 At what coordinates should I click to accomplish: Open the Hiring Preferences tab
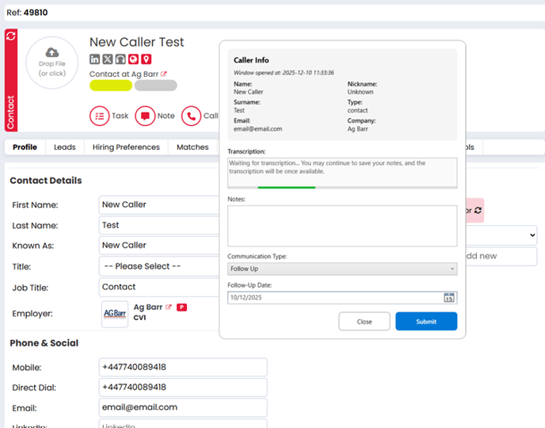[125, 147]
